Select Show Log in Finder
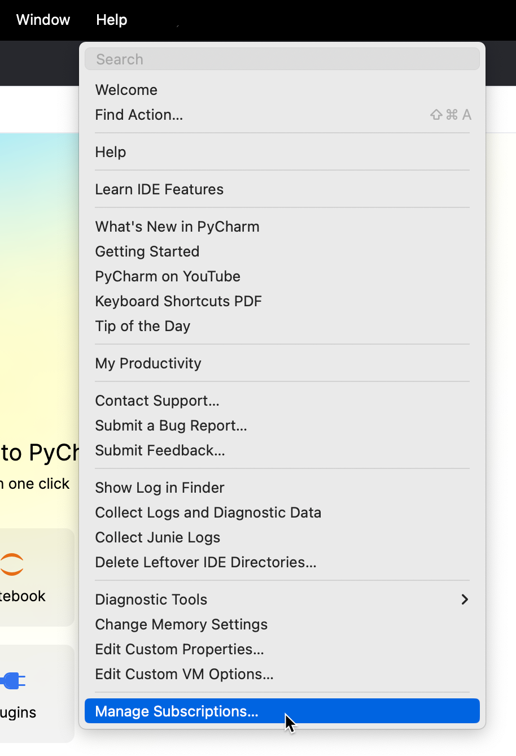This screenshot has width=516, height=756. [x=159, y=487]
